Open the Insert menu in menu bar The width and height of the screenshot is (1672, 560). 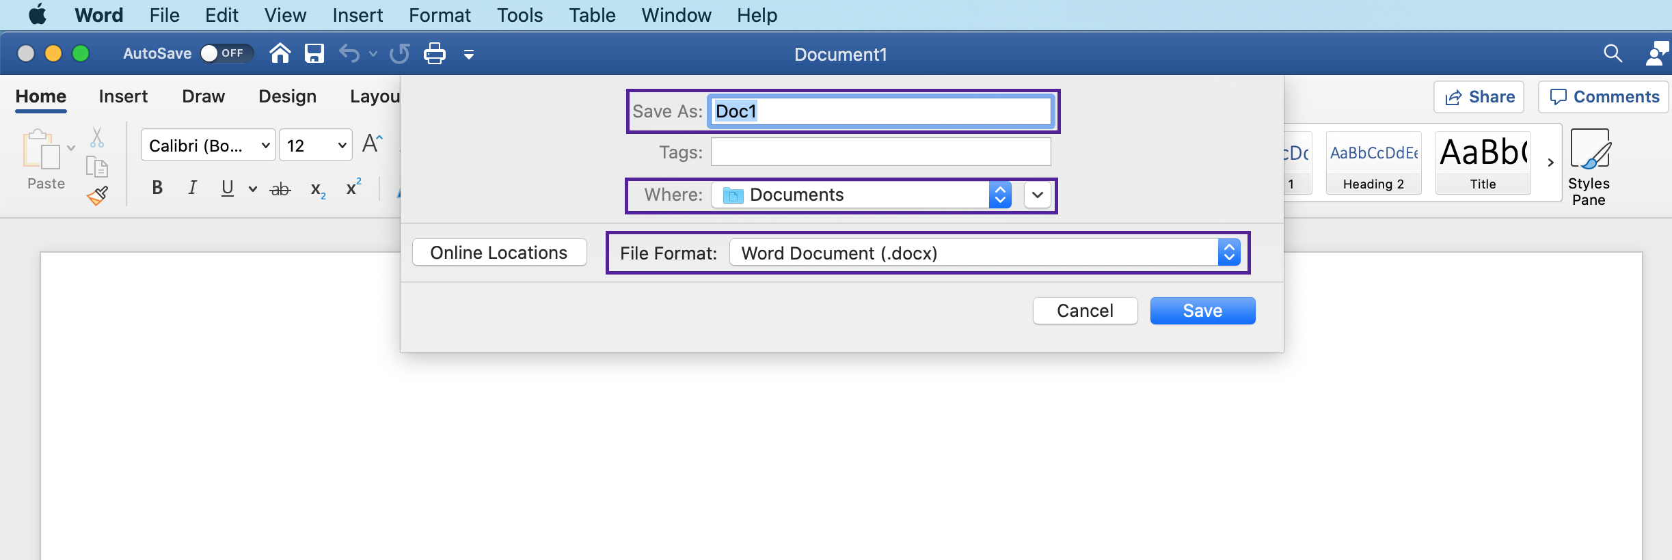(x=358, y=15)
